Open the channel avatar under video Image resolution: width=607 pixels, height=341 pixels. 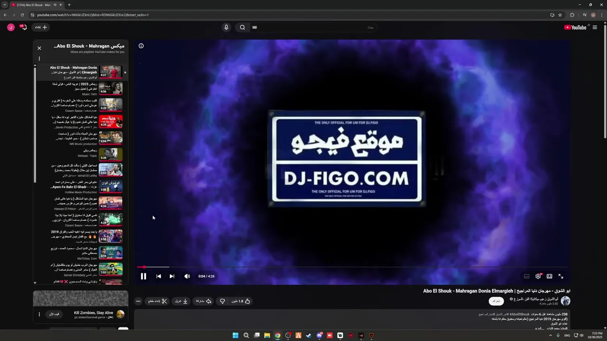(x=565, y=301)
